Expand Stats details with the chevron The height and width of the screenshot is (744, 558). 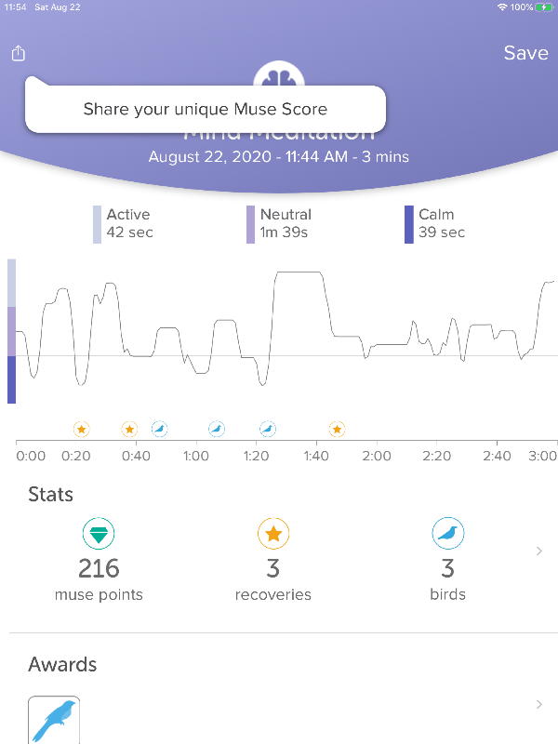click(538, 552)
